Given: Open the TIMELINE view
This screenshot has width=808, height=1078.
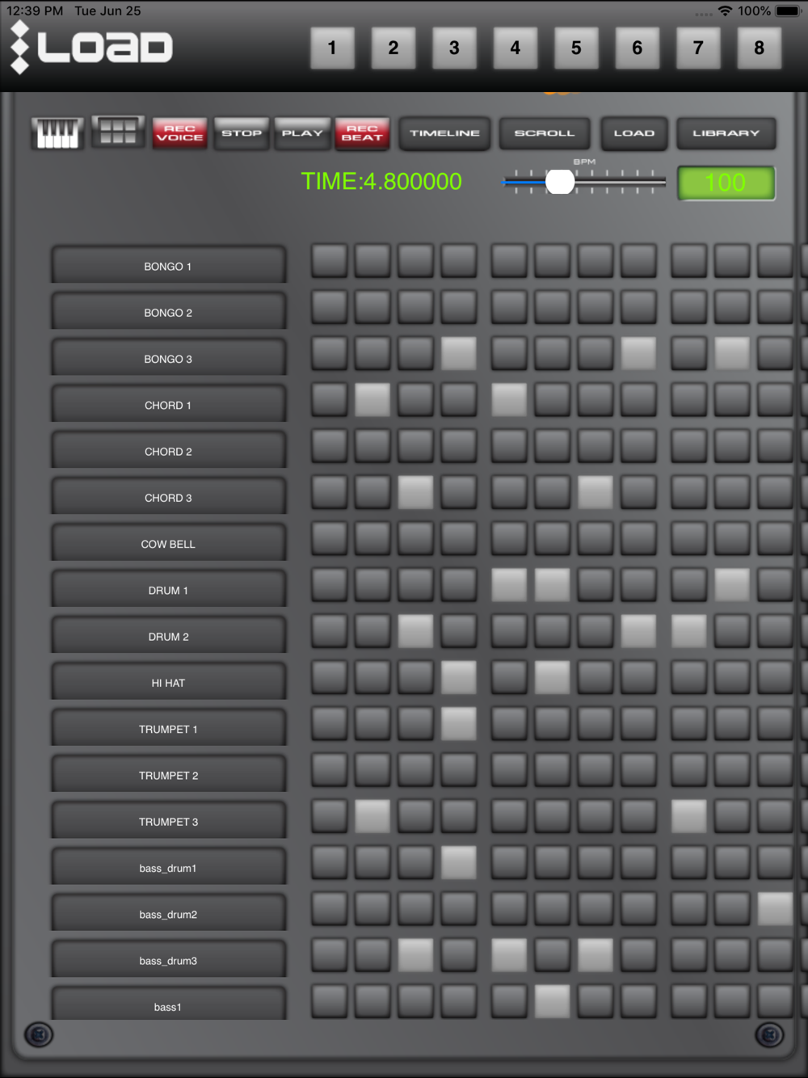Looking at the screenshot, I should pos(444,133).
